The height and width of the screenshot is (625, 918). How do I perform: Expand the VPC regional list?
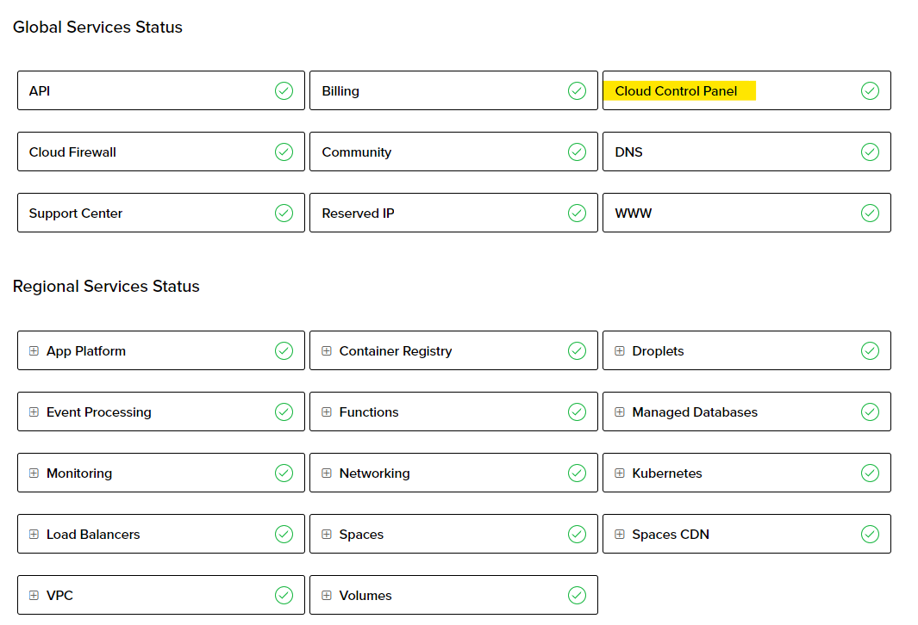tap(34, 595)
